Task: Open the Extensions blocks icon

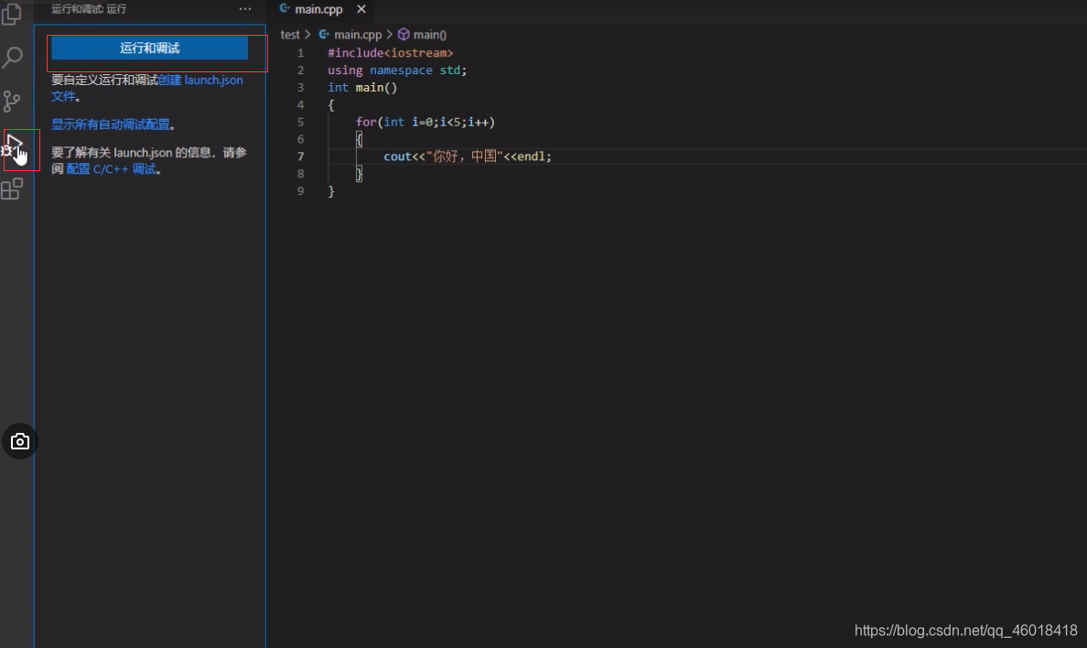Action: (x=12, y=189)
